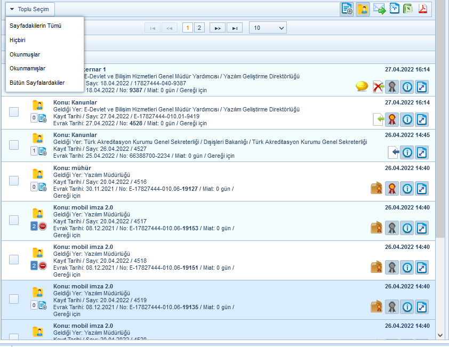Select the checkbox for the mühür row

coord(14,181)
